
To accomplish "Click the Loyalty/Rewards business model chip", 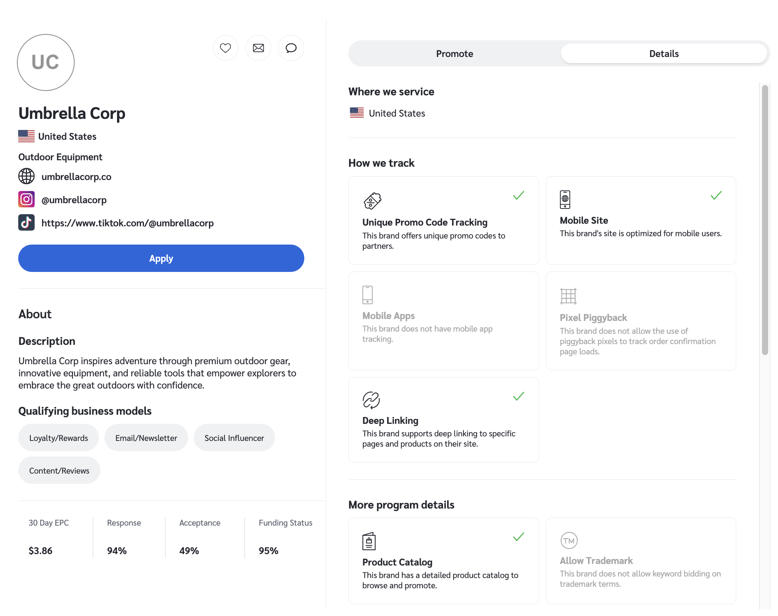I will click(59, 438).
